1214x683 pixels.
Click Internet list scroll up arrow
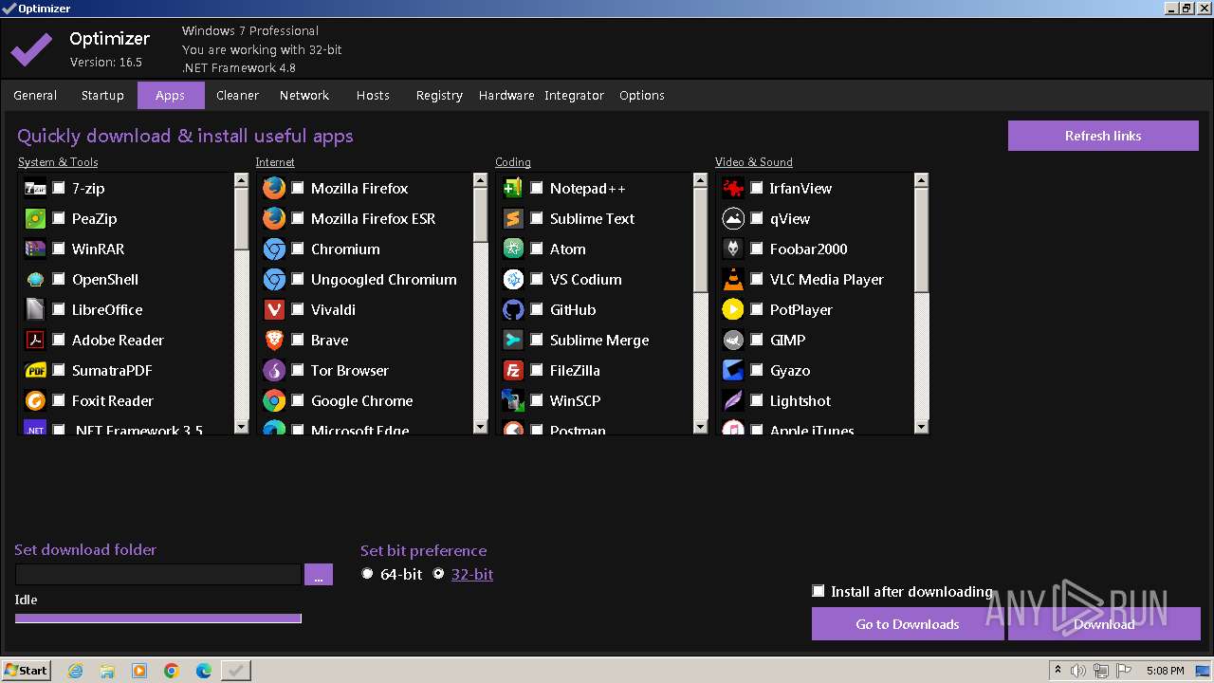click(x=480, y=179)
